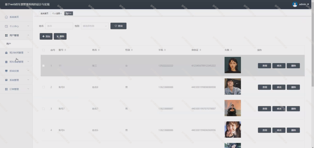The image size is (314, 148).
Task: Open the admin user dropdown arrow
Action: click(x=308, y=4)
